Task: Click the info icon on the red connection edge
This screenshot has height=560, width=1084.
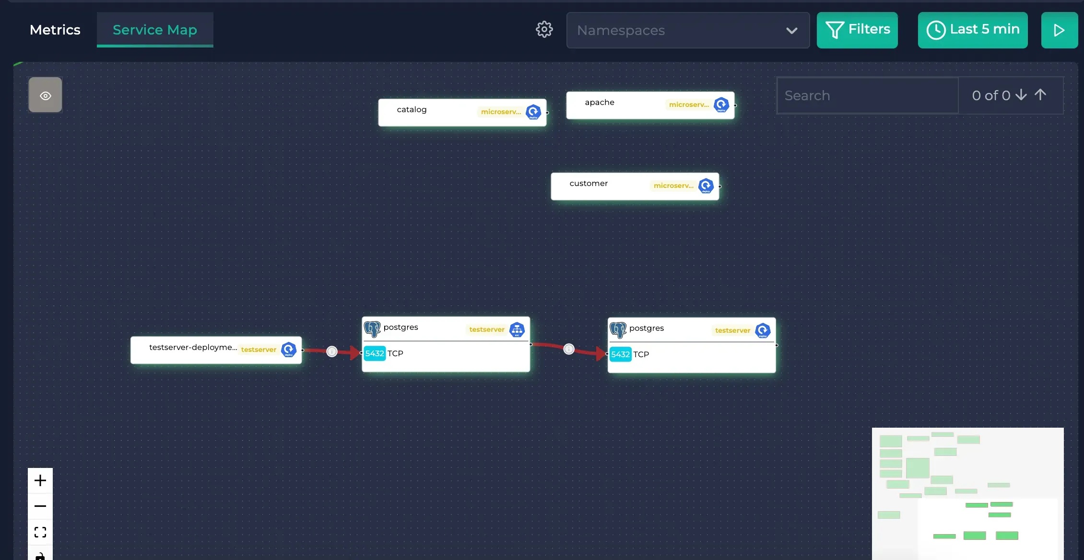Action: pos(332,351)
